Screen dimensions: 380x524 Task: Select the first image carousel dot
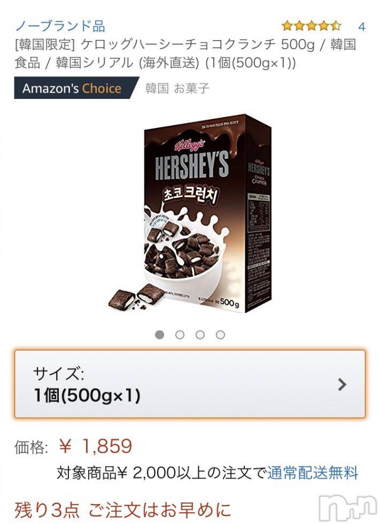pos(160,335)
